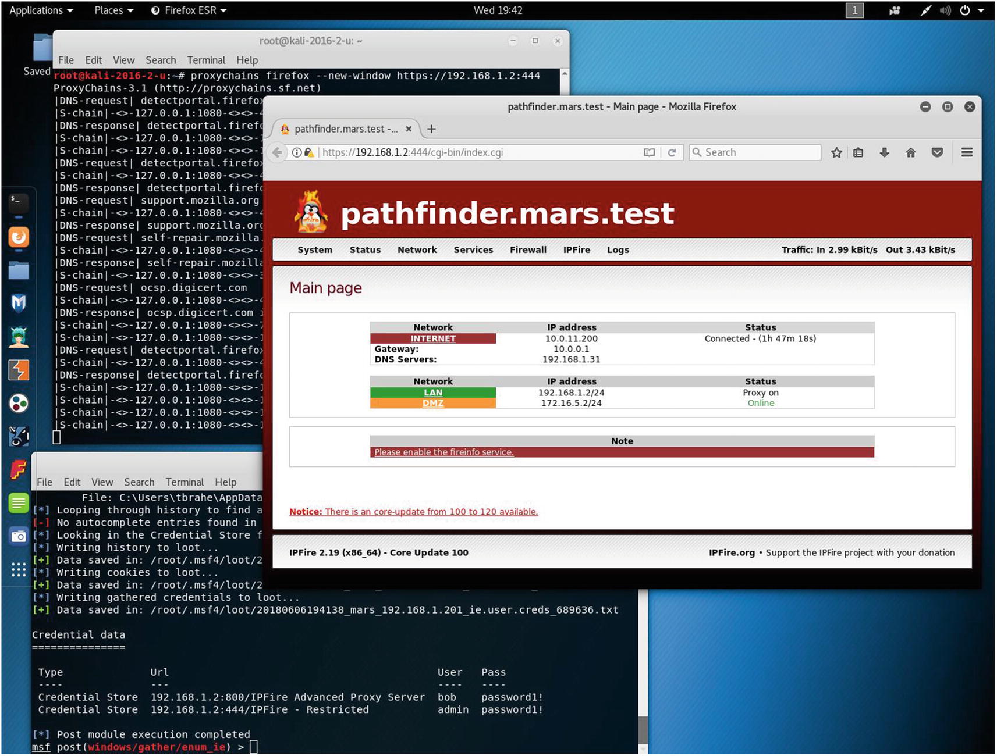997x756 pixels.
Task: Open the Places menu
Action: (x=114, y=10)
